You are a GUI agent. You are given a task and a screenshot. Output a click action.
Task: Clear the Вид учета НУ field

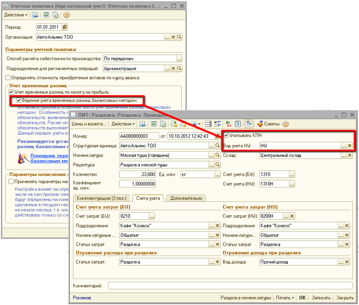click(x=349, y=145)
